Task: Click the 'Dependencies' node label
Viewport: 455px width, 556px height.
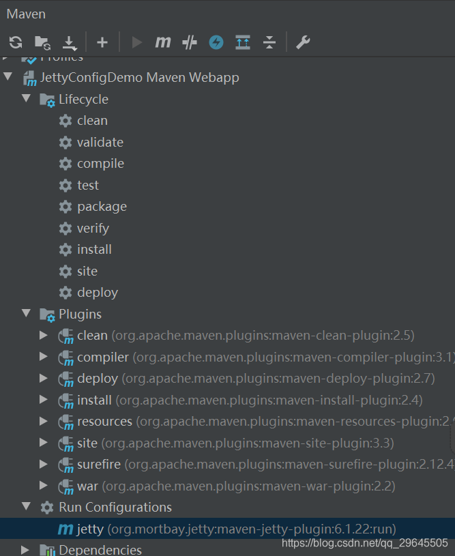Action: click(x=100, y=550)
